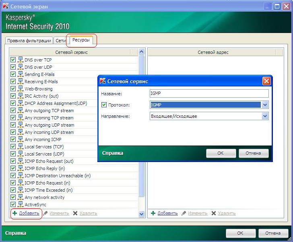293x242 pixels.
Task: Uncheck the ActiveSync checkbox
Action: tap(13, 205)
